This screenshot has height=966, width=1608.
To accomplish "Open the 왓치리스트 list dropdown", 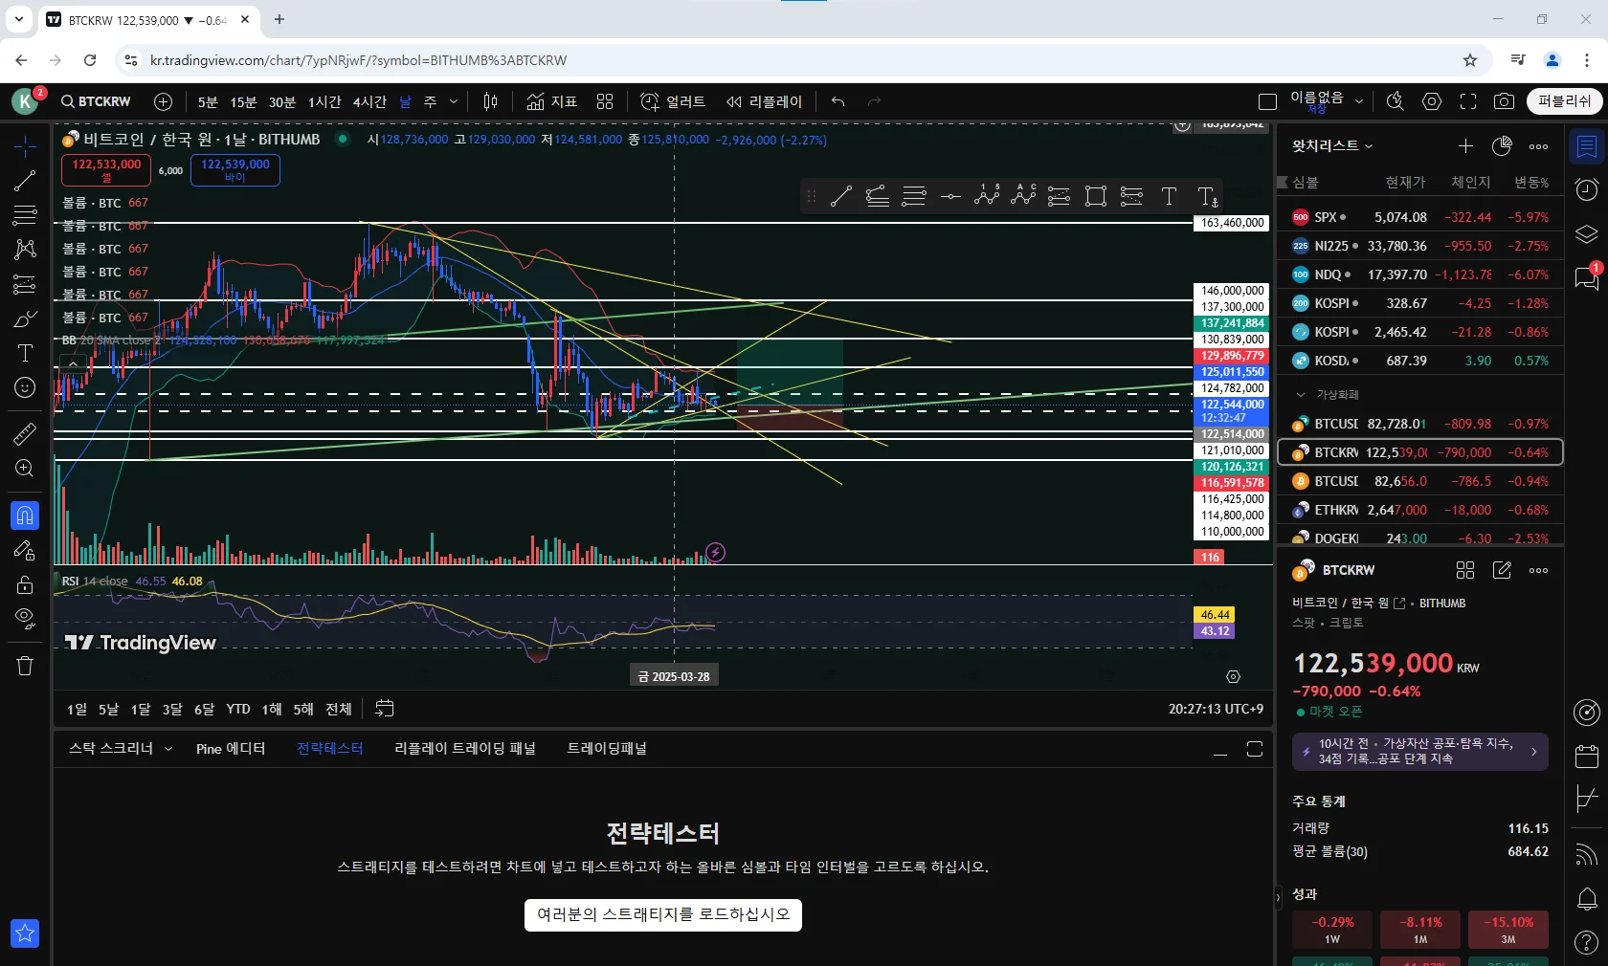I will coord(1332,145).
